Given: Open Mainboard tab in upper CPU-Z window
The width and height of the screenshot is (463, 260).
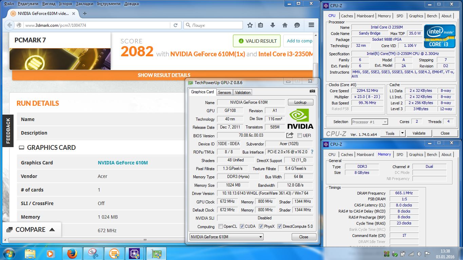Looking at the screenshot, I should 365,16.
